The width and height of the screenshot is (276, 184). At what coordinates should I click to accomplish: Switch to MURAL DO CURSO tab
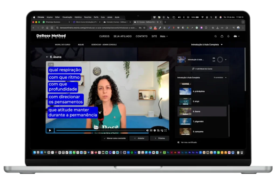63,45
